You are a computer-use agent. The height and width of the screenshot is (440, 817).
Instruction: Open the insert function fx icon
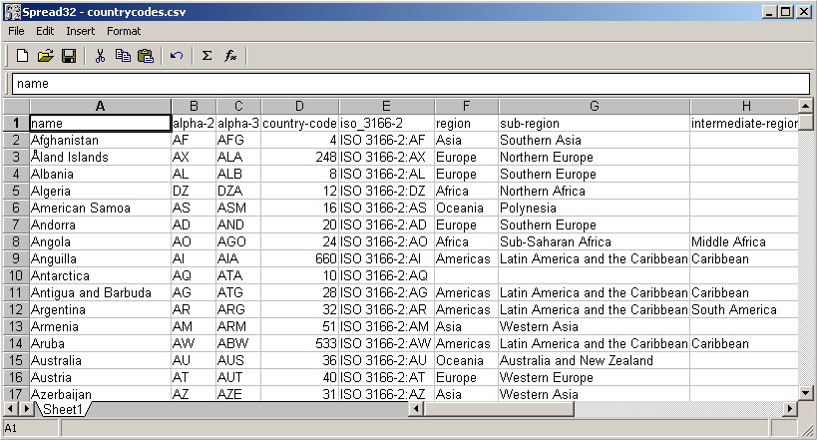[230, 56]
